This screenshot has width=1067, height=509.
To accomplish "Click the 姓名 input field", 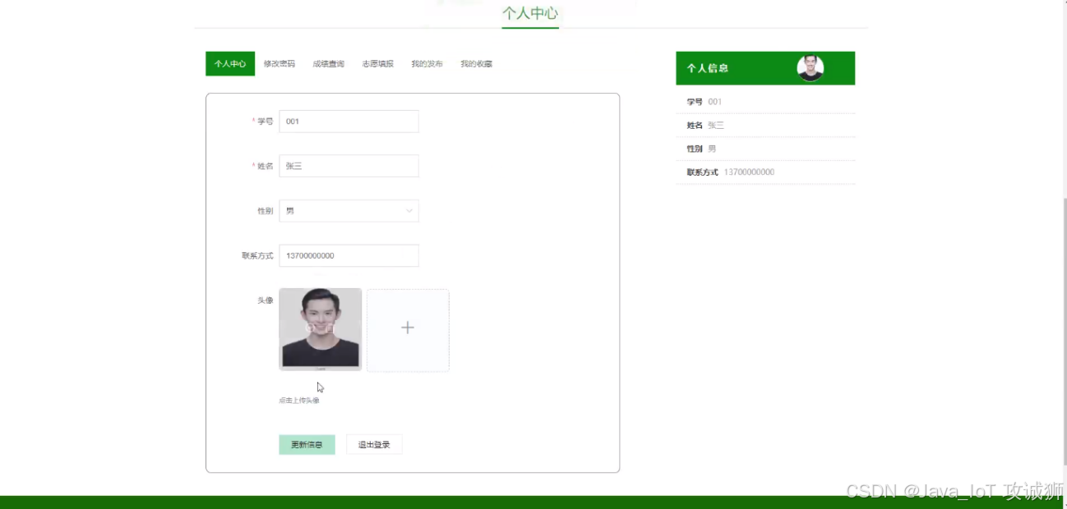I will coord(349,166).
